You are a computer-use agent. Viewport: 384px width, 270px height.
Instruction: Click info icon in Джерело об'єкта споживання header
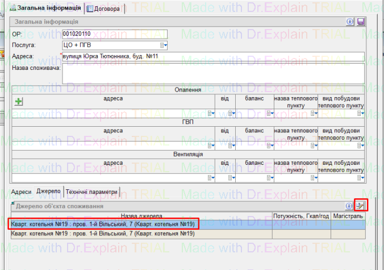click(350, 206)
